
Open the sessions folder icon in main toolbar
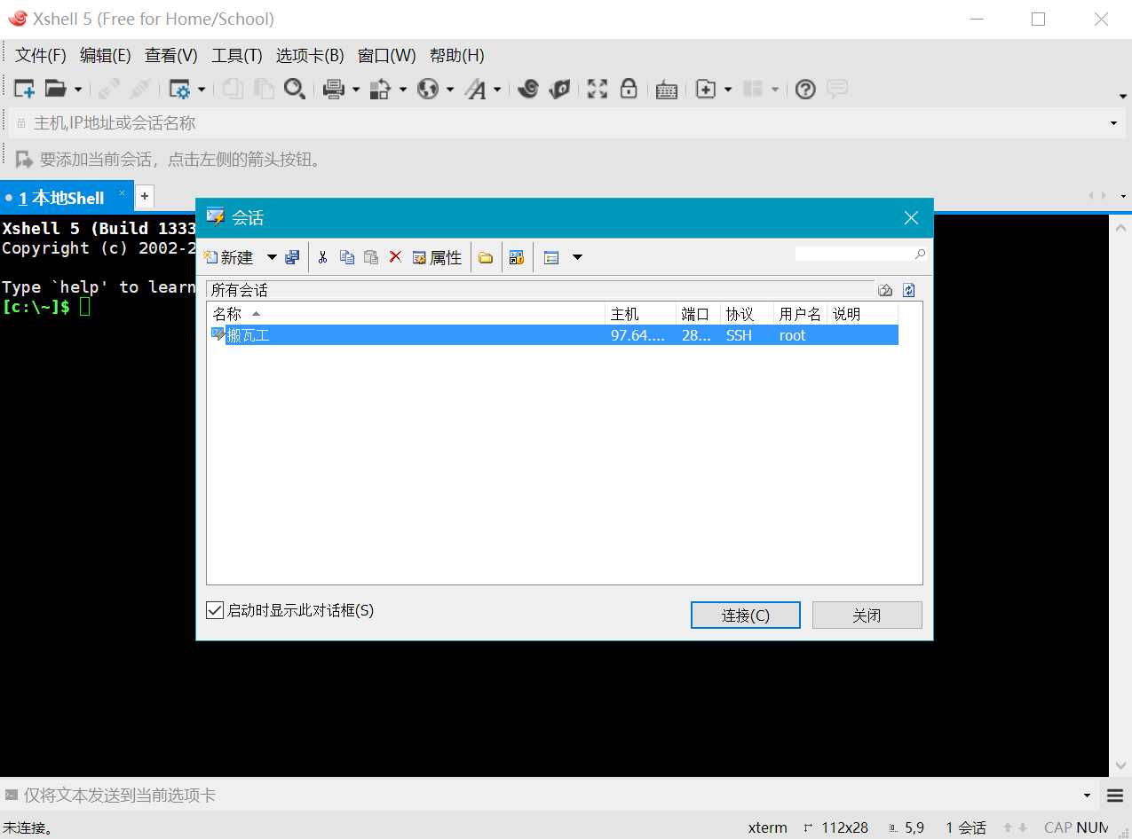click(x=56, y=89)
